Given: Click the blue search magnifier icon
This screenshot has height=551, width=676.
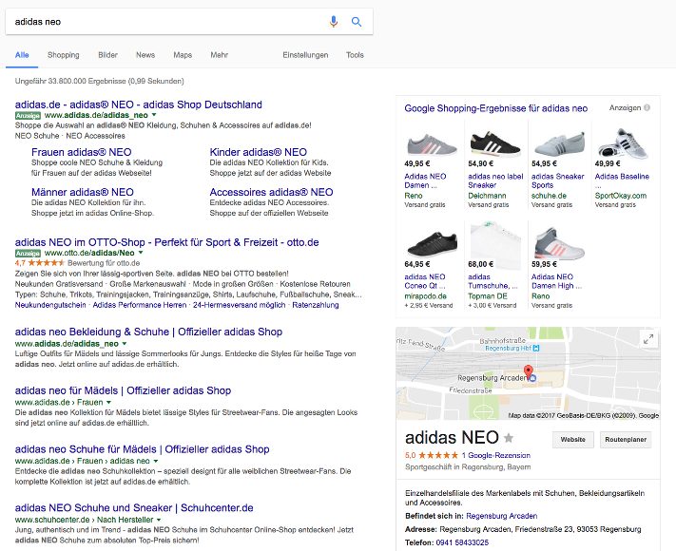Looking at the screenshot, I should click(357, 22).
